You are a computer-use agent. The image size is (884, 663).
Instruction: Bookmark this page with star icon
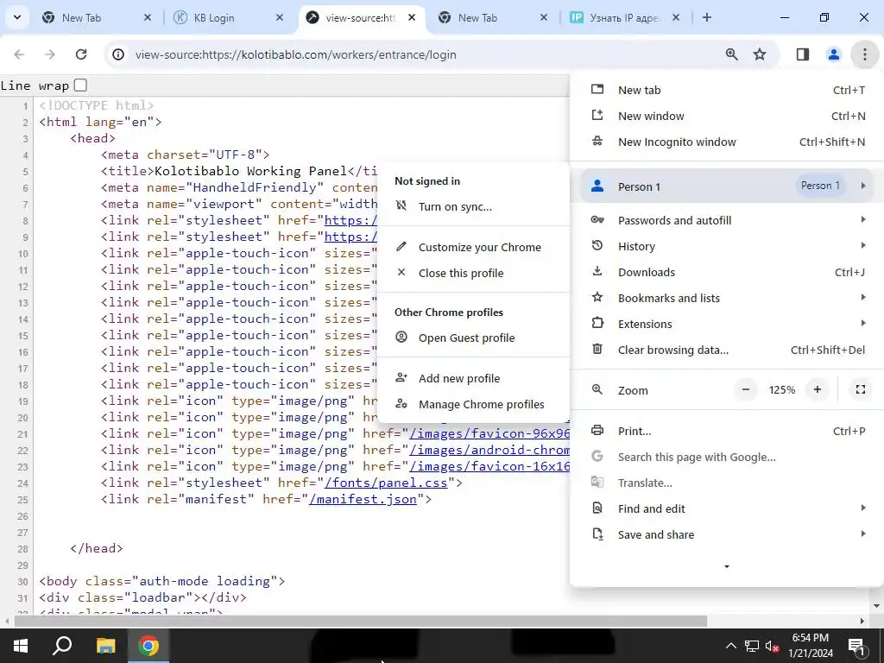click(760, 54)
